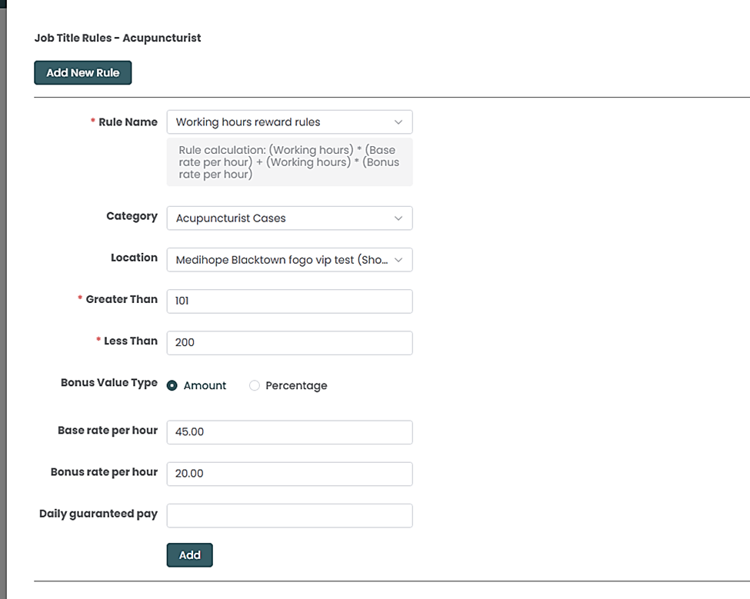Select the Bonus rate per hour field

(288, 474)
